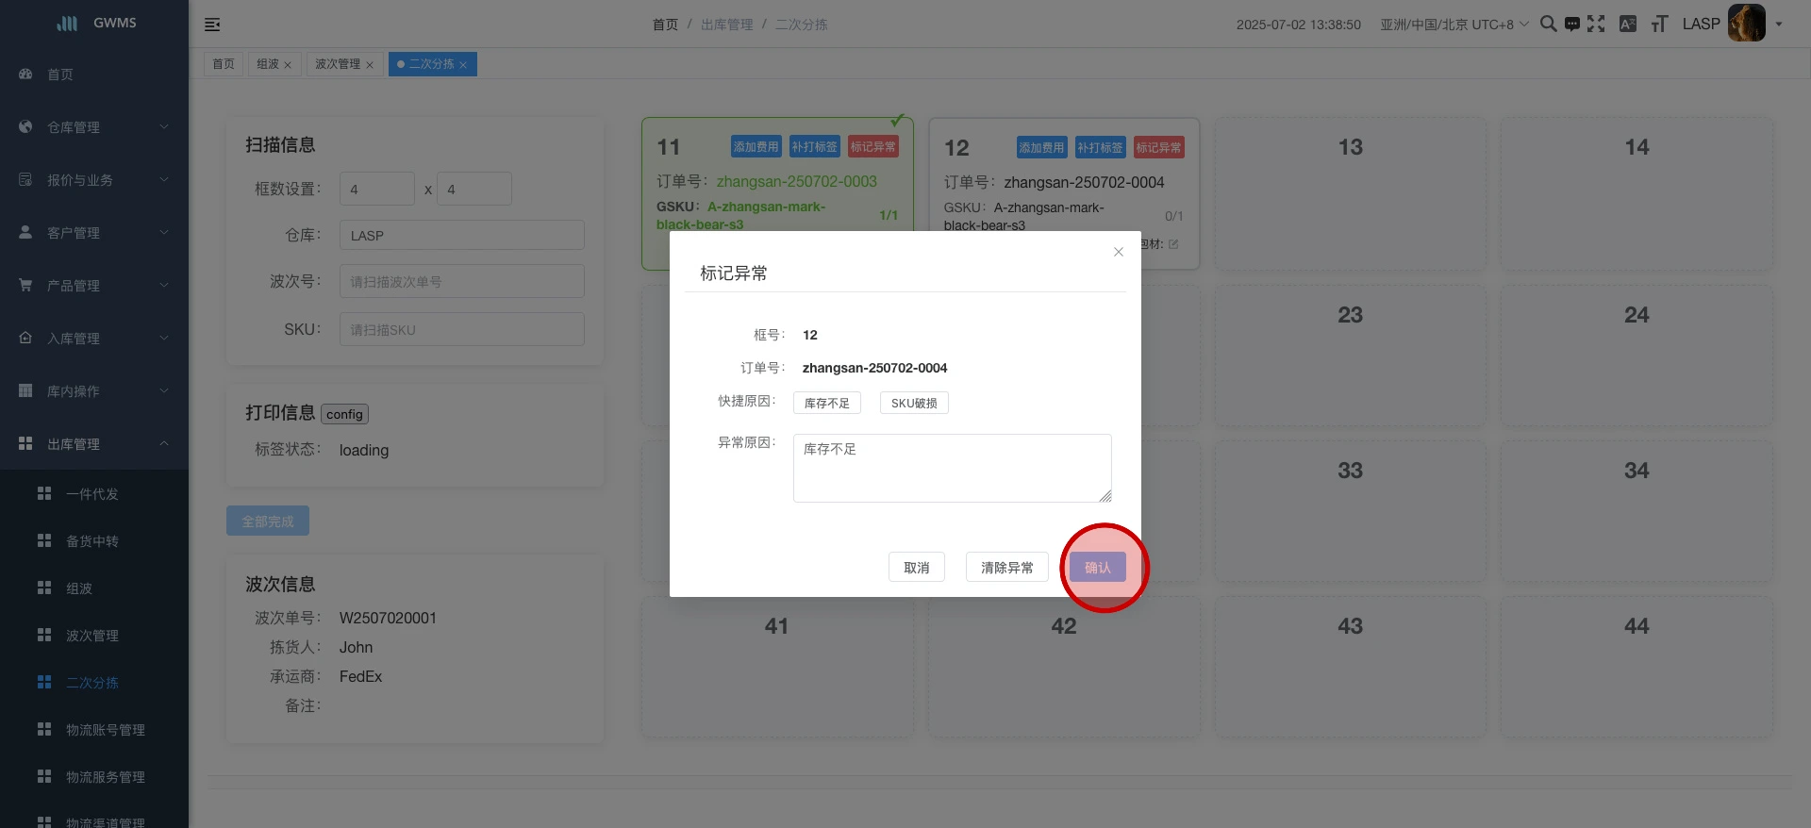The width and height of the screenshot is (1811, 828).
Task: Switch to the 波次管理 tab
Action: point(338,64)
